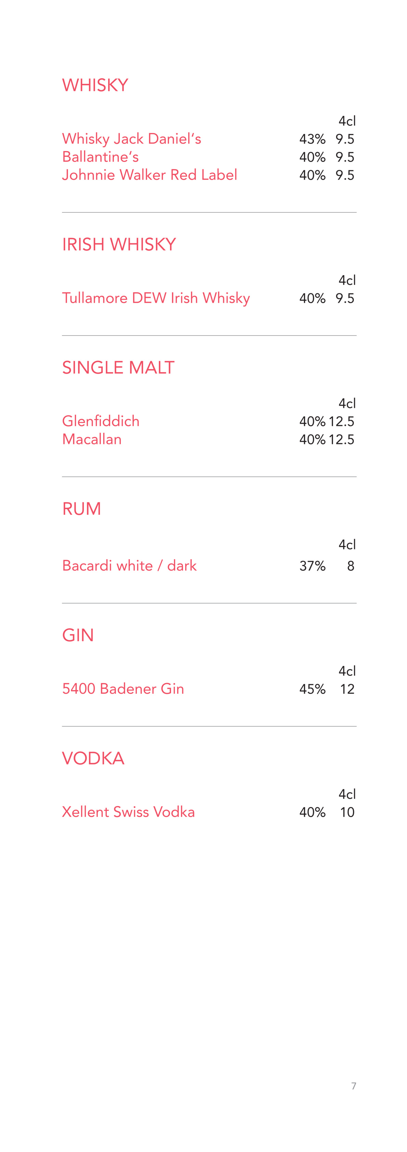Image resolution: width=407 pixels, height=1152 pixels.
Task: Select Tullamore DEW Irish Whisky
Action: pos(155,298)
